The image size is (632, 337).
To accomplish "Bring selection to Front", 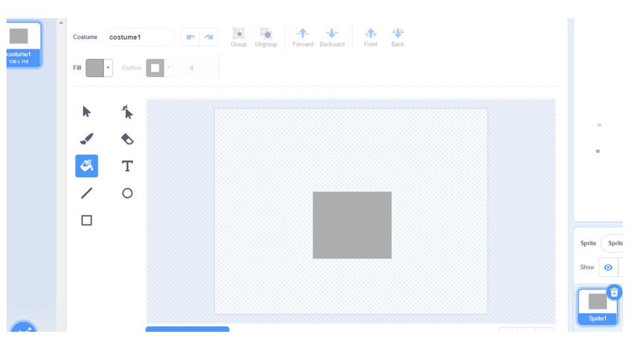I will click(371, 37).
